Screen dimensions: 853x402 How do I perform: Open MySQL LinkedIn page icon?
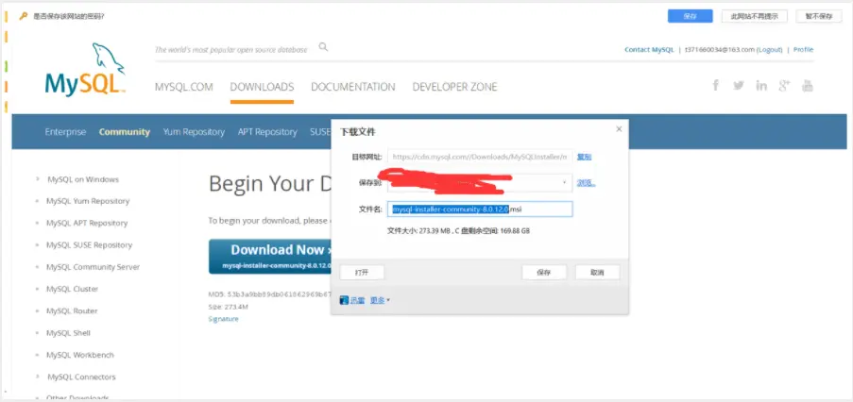point(761,85)
